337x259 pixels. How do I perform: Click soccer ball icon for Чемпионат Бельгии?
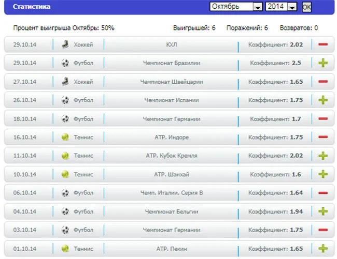(x=65, y=211)
